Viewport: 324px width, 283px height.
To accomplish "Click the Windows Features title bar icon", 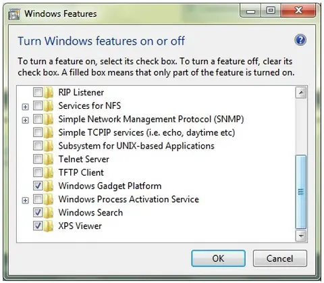I will pos(14,14).
